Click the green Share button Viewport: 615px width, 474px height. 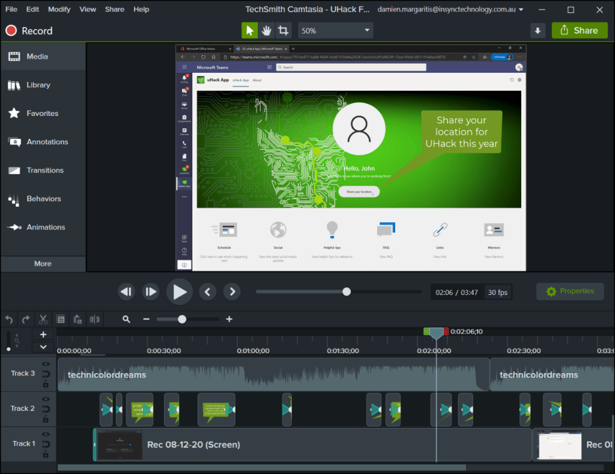579,31
